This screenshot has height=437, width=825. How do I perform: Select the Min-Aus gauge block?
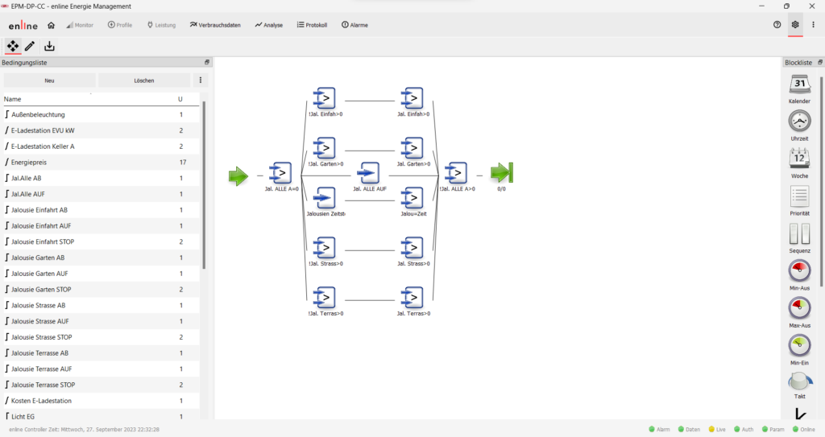click(799, 270)
